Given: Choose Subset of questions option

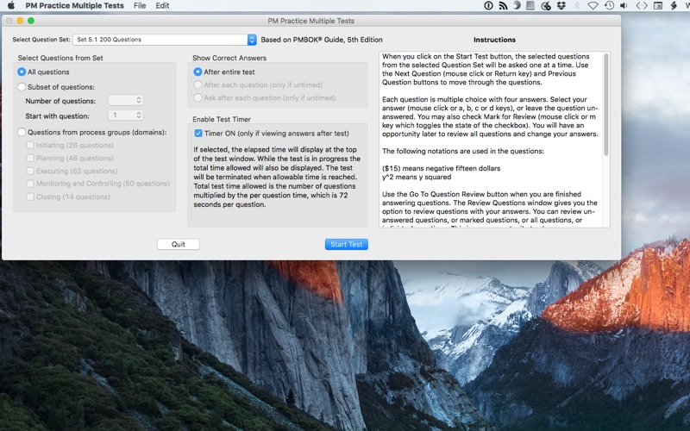Looking at the screenshot, I should (x=22, y=87).
